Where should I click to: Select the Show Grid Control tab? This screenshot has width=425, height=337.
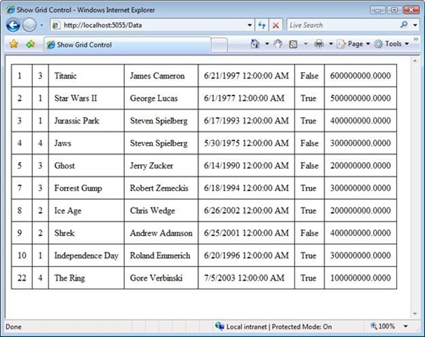pyautogui.click(x=128, y=44)
